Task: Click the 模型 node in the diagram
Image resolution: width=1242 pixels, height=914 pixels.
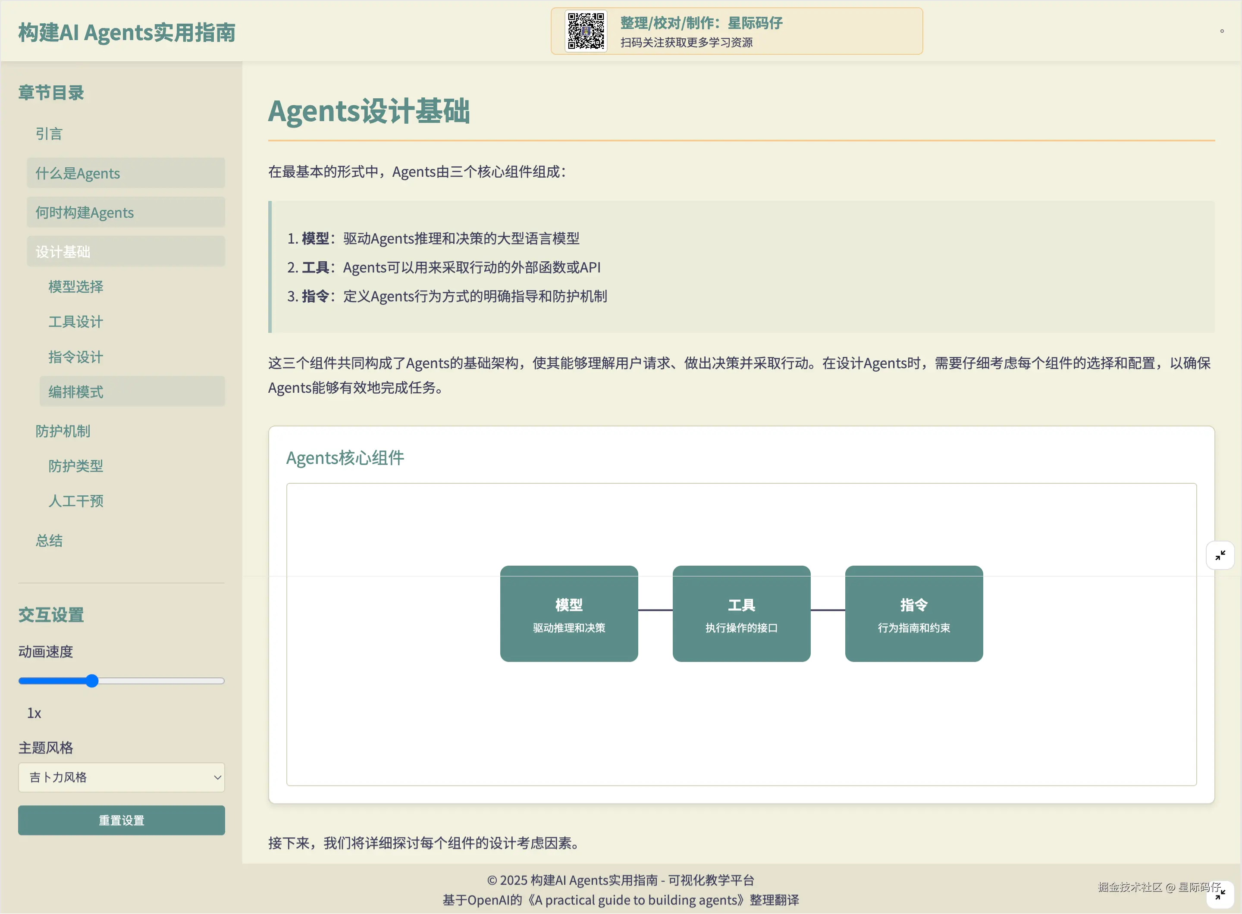Action: coord(568,613)
